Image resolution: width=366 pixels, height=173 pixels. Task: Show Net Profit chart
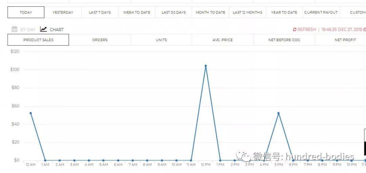345,40
